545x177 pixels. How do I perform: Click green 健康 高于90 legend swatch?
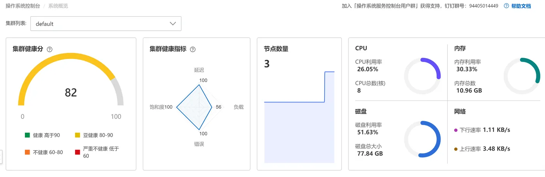[27, 135]
